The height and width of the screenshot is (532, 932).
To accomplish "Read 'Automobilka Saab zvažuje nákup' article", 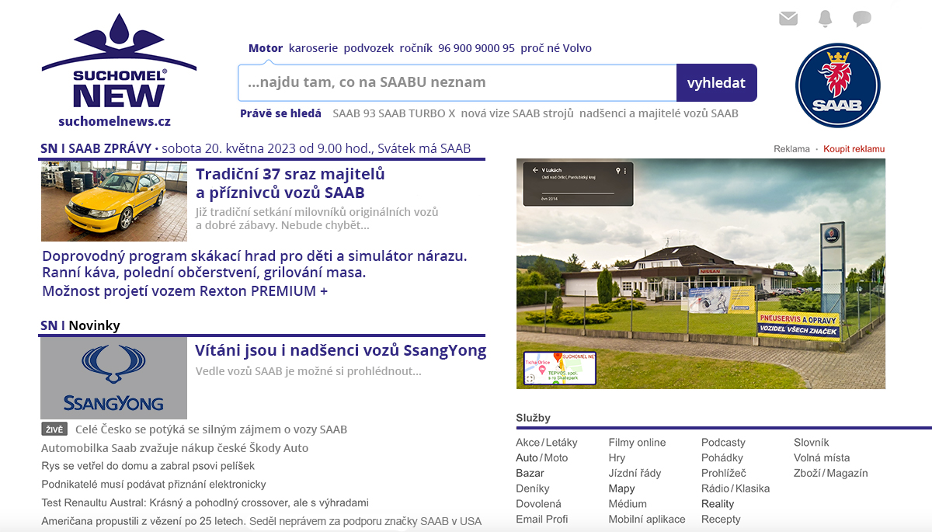I will [175, 448].
